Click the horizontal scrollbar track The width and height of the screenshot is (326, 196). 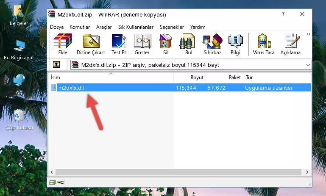click(178, 172)
